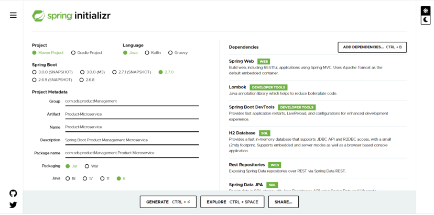Click SQL tag beside H2 Database
This screenshot has height=215, width=434.
[x=265, y=133]
